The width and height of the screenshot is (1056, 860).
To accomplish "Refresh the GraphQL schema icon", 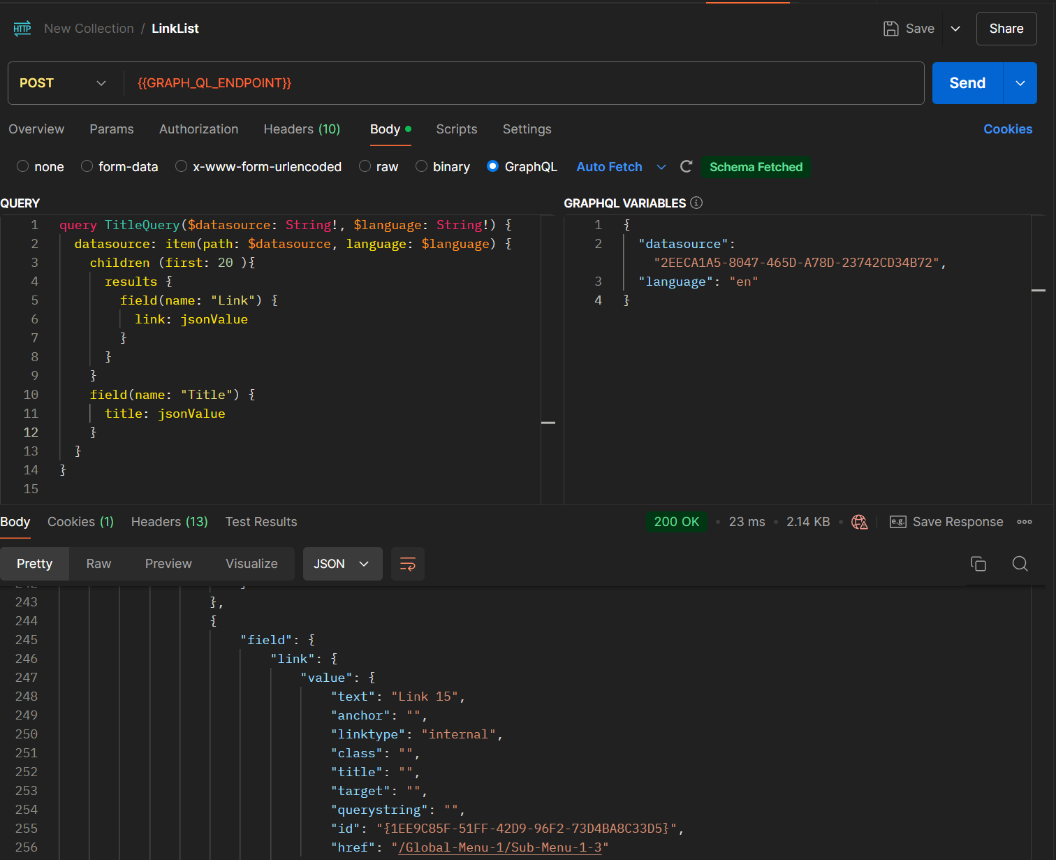I will pyautogui.click(x=686, y=166).
